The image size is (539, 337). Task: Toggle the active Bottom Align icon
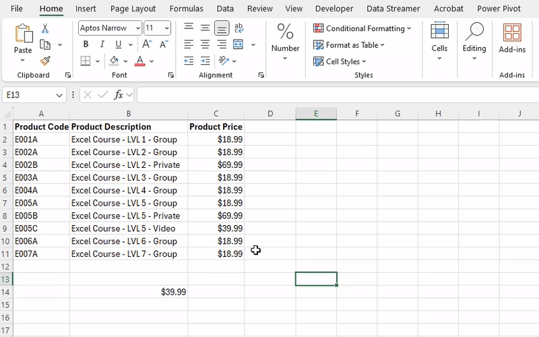click(222, 28)
